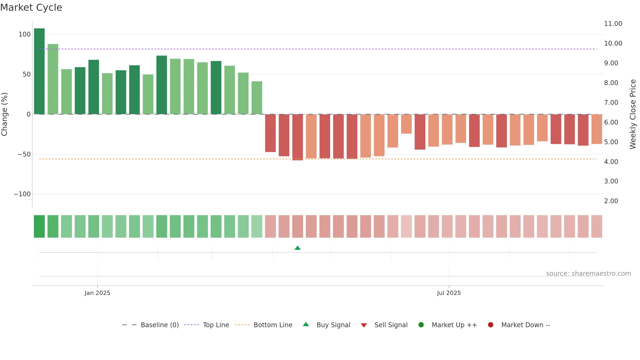Click the Market Down -- legend label

coord(526,325)
